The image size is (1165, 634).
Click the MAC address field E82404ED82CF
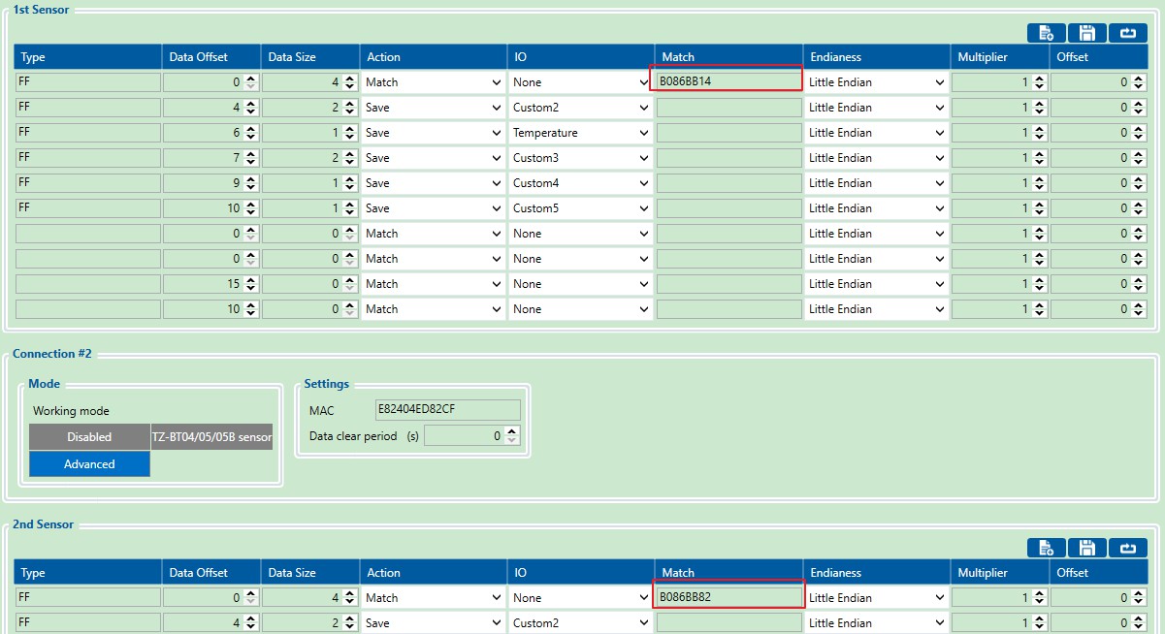pos(447,409)
